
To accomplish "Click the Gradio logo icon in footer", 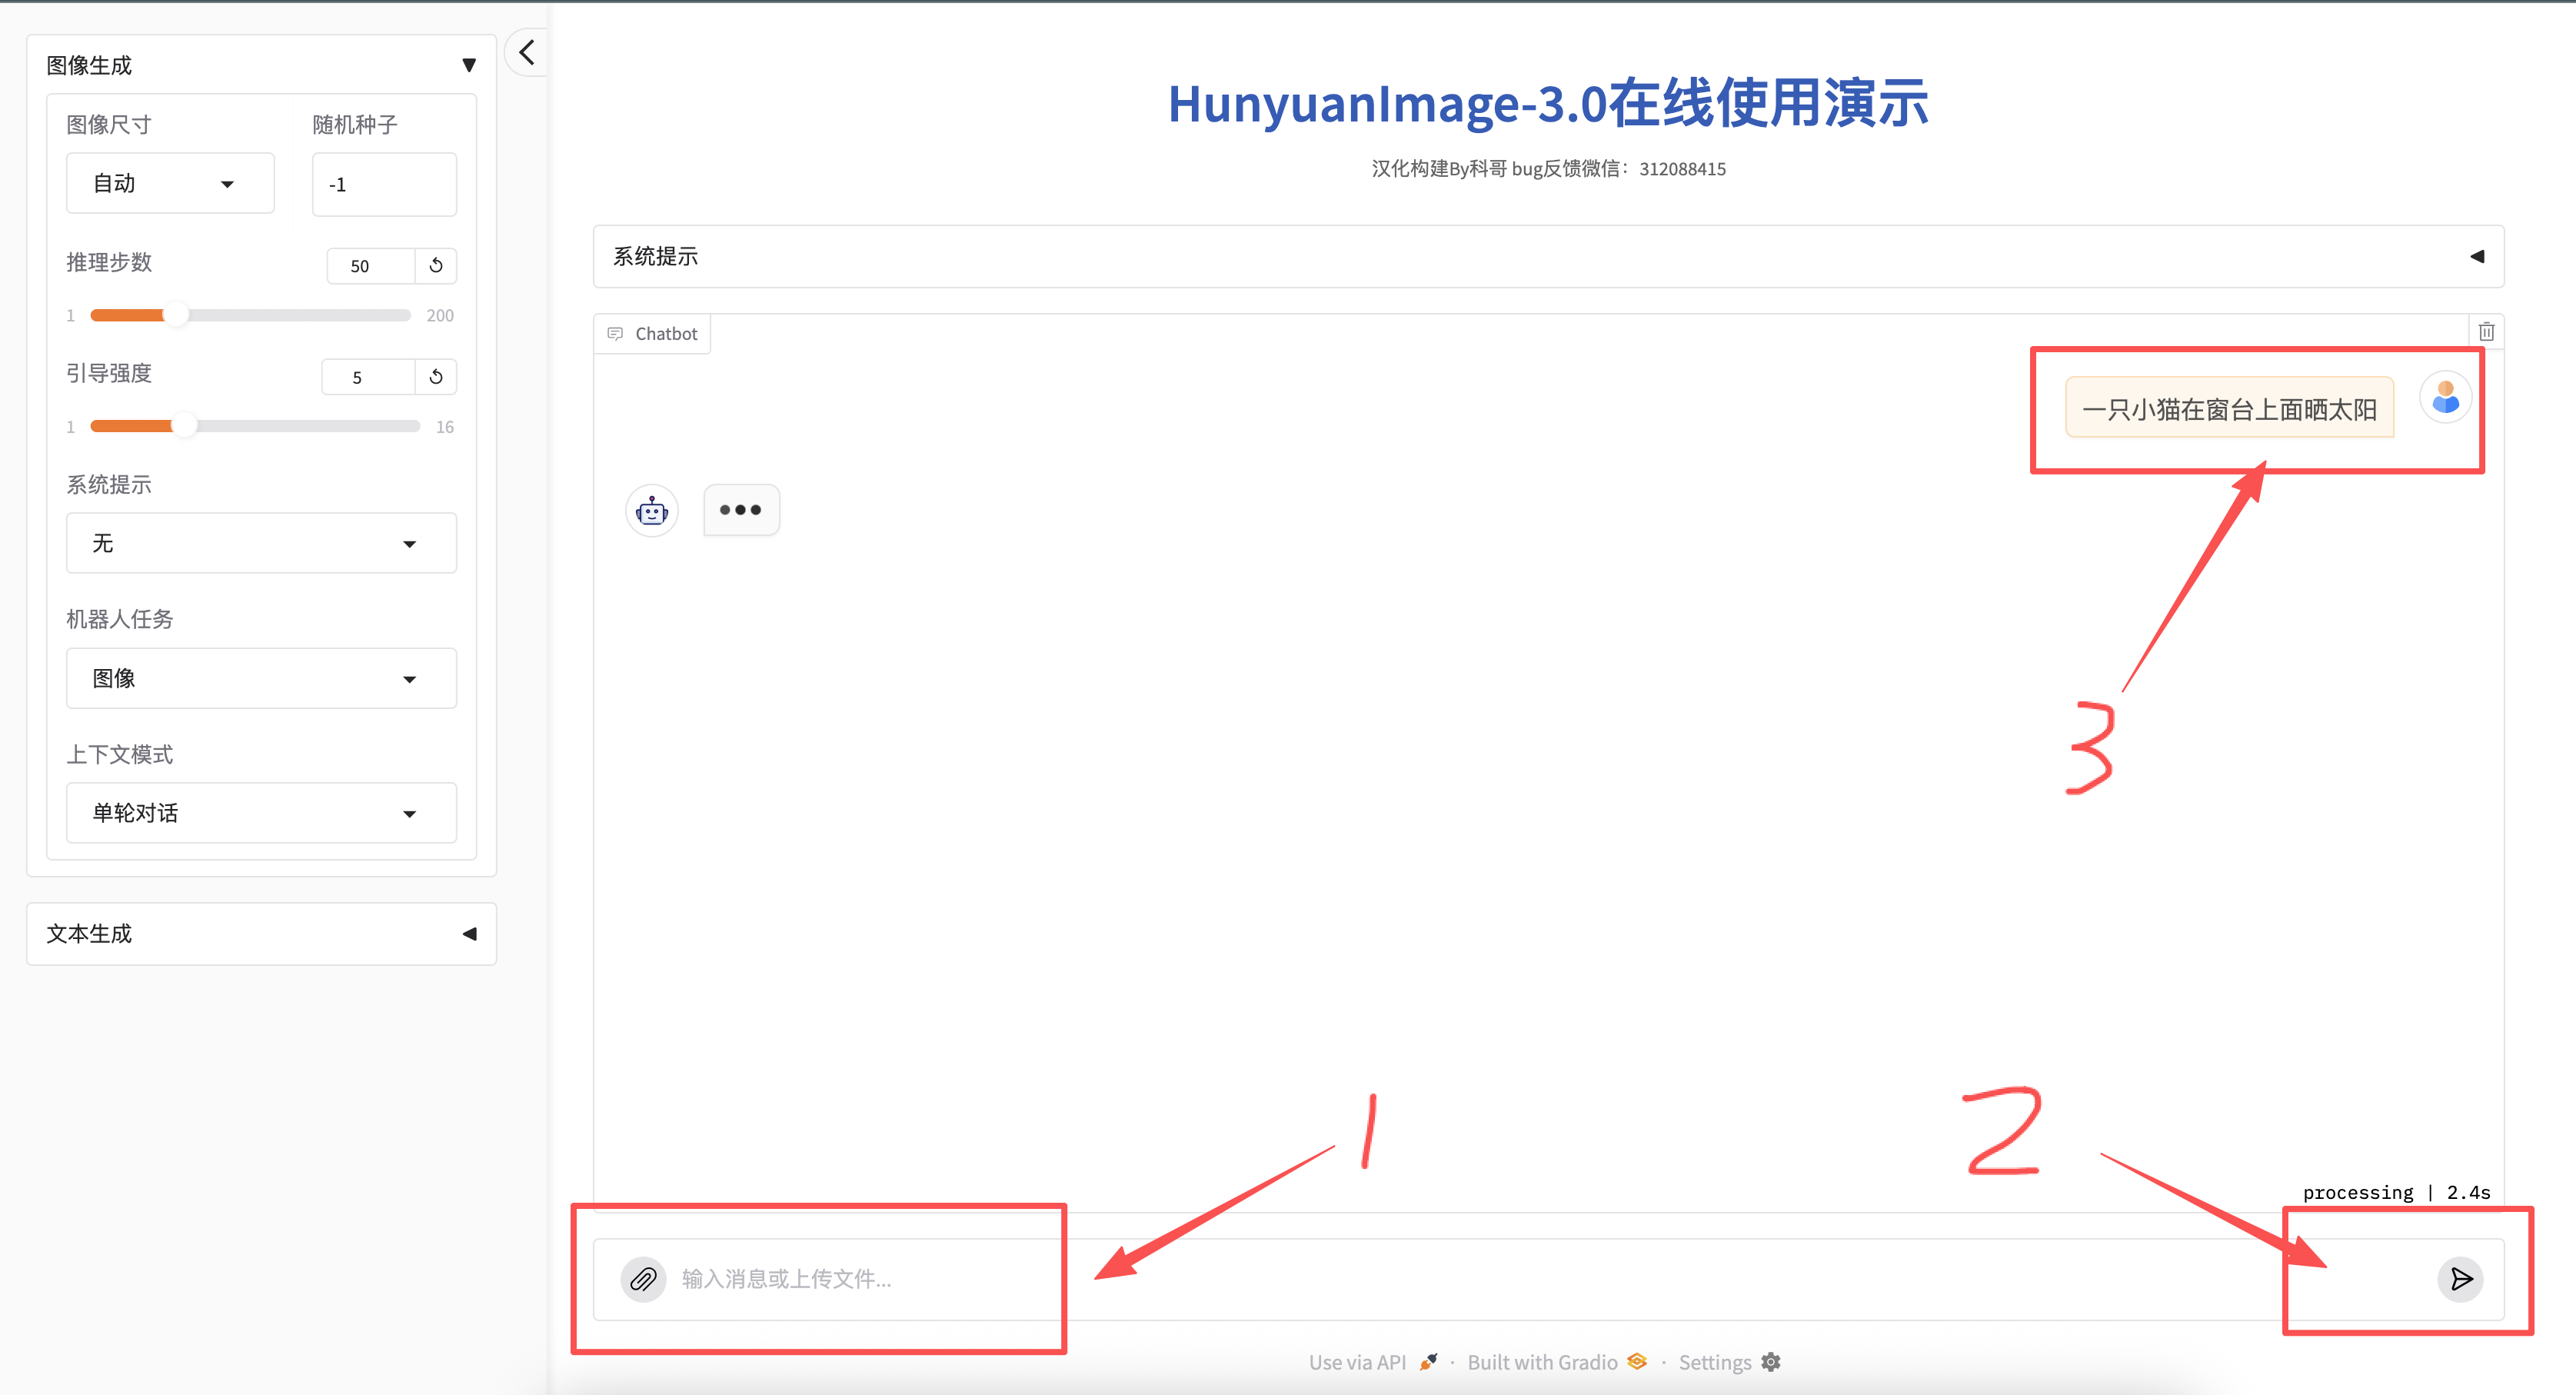I will pos(1637,1361).
